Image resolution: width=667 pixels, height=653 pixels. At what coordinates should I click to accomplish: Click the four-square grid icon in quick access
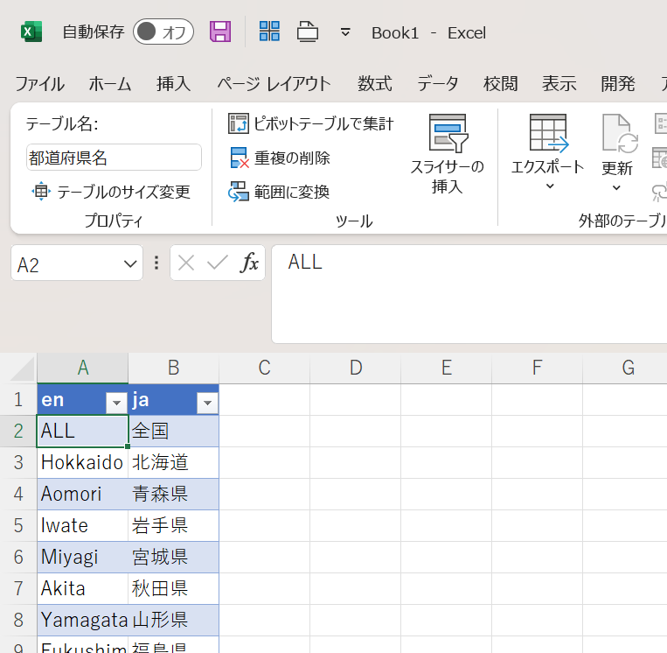(269, 32)
